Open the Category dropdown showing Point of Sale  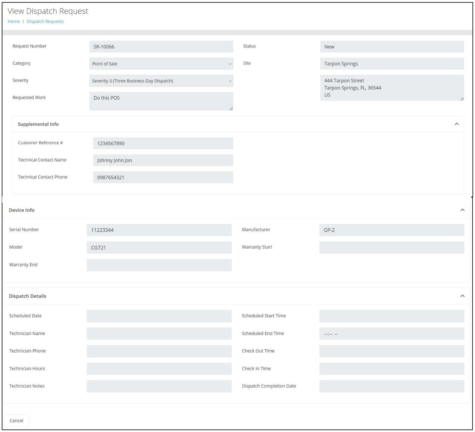pos(161,64)
